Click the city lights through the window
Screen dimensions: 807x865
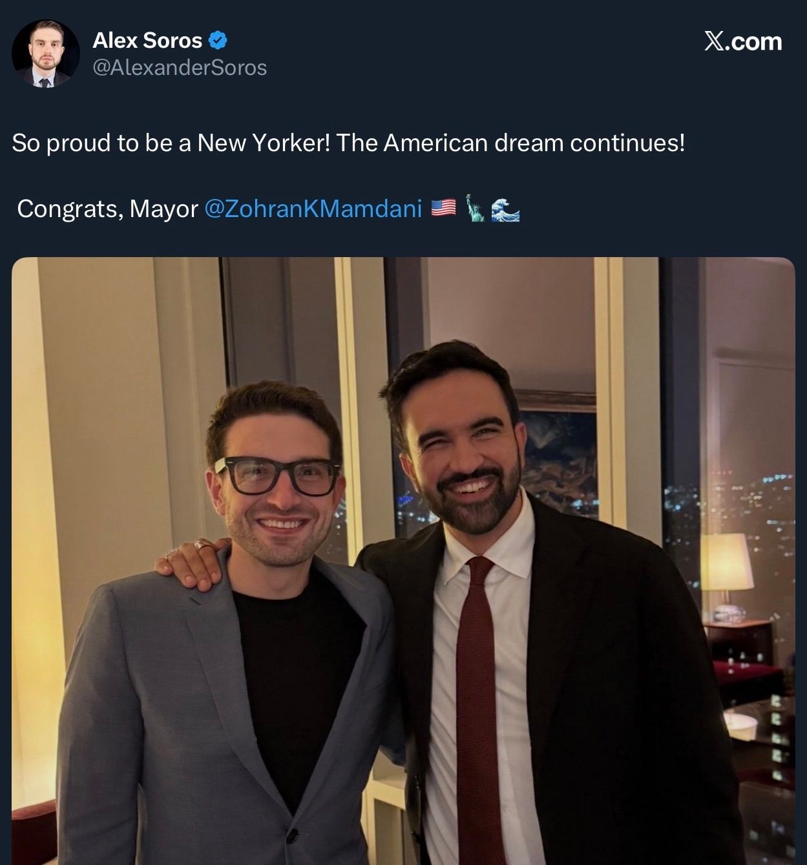(749, 504)
